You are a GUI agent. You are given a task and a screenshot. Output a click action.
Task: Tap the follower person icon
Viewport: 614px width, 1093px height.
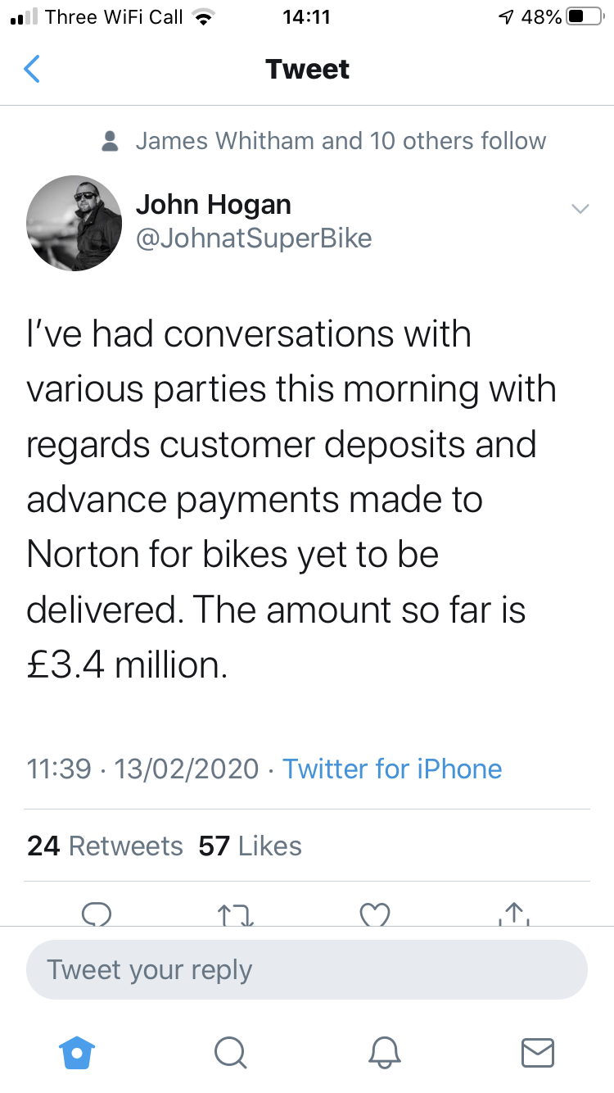click(110, 141)
